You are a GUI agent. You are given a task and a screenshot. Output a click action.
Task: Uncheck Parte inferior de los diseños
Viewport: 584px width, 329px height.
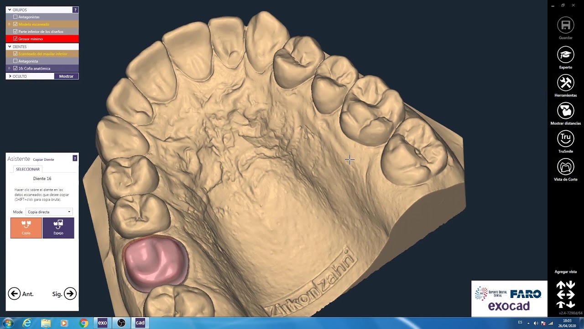tap(16, 32)
